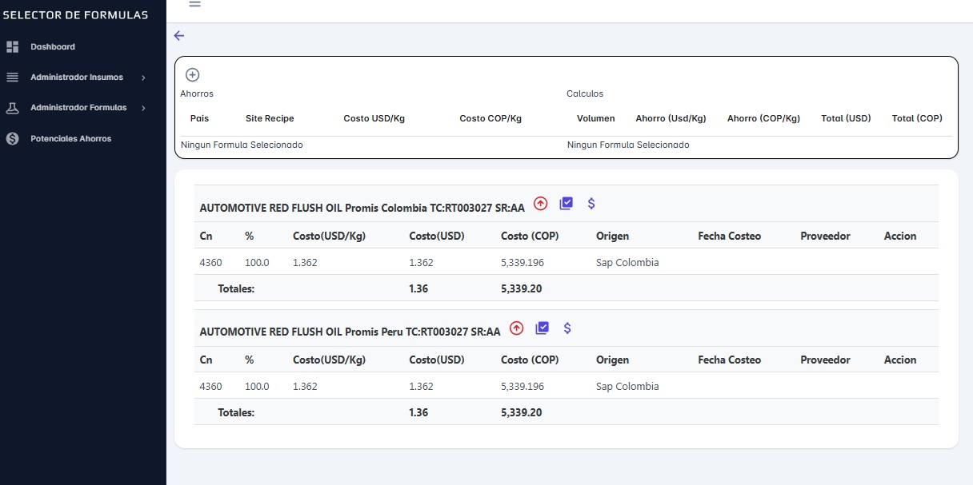Click the Potenciales Ahorros coin icon
The image size is (973, 485).
(x=12, y=139)
